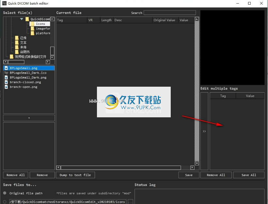Click the folder tree vertical scrollbar thumb
This screenshot has height=204, width=268.
[x=52, y=51]
